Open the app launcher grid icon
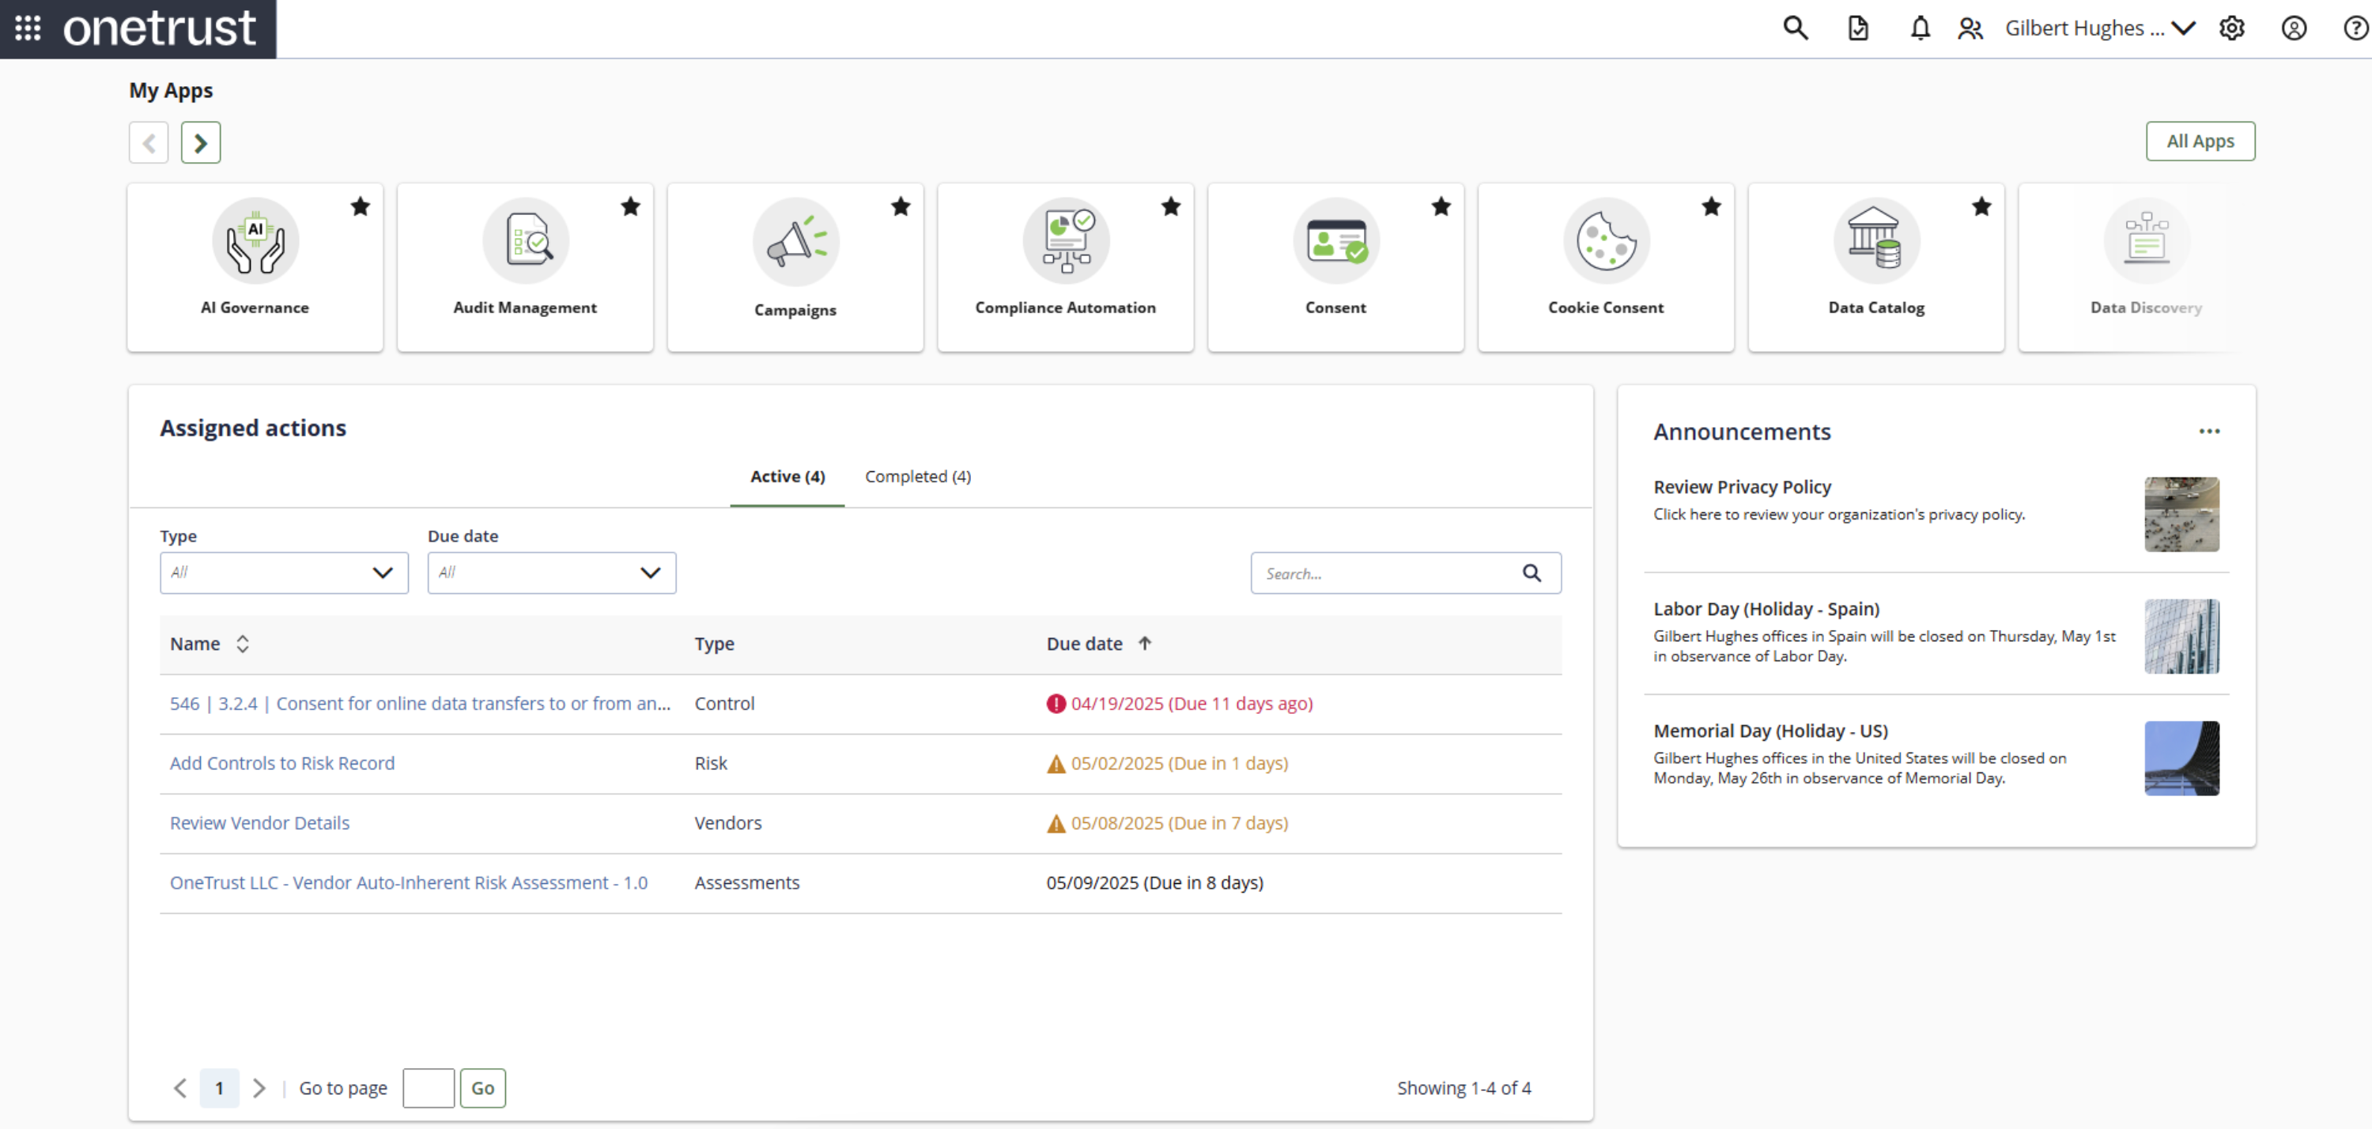This screenshot has height=1129, width=2372. tap(28, 28)
